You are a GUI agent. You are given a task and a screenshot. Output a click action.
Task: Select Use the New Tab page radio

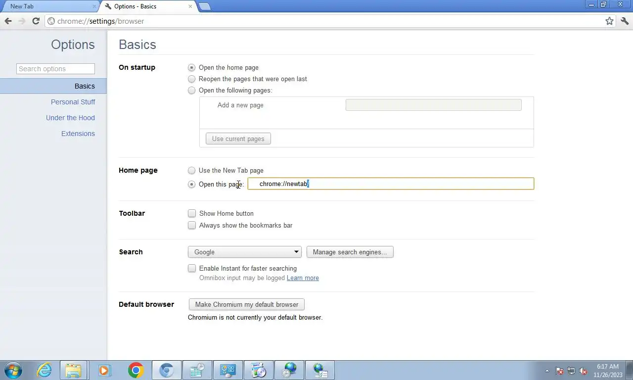pos(192,171)
